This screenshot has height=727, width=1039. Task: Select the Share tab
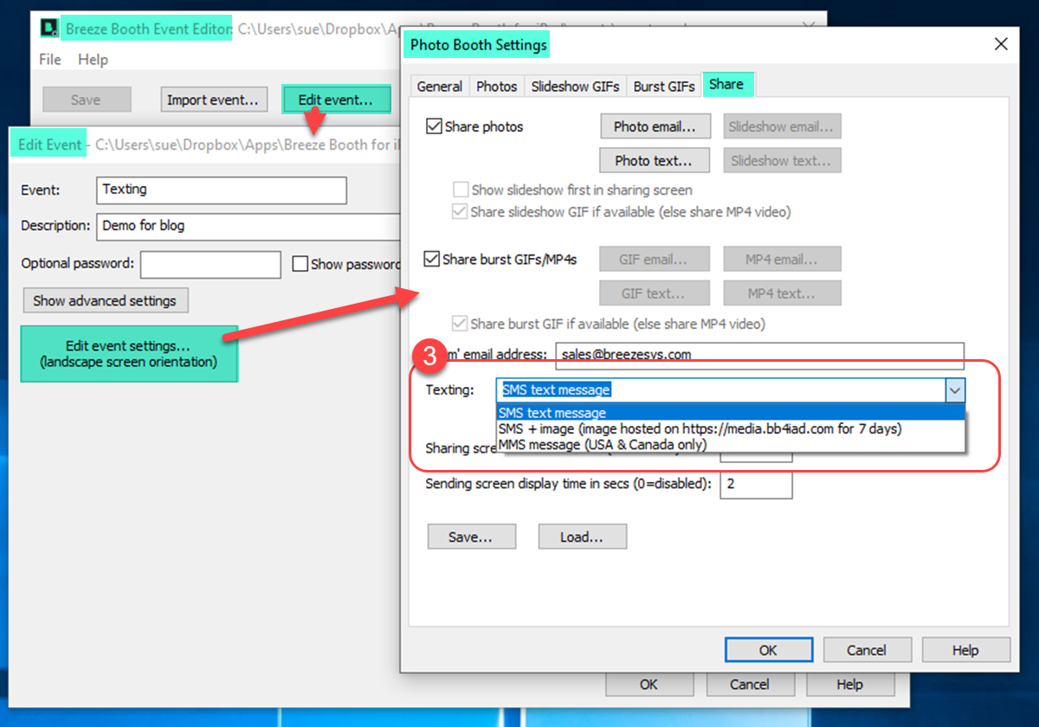[727, 84]
